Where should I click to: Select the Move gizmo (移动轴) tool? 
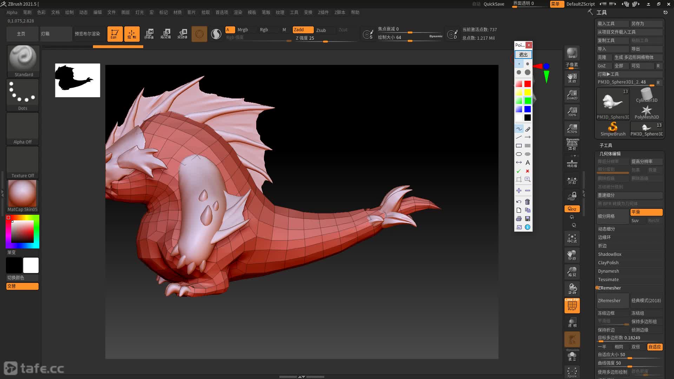tap(149, 34)
